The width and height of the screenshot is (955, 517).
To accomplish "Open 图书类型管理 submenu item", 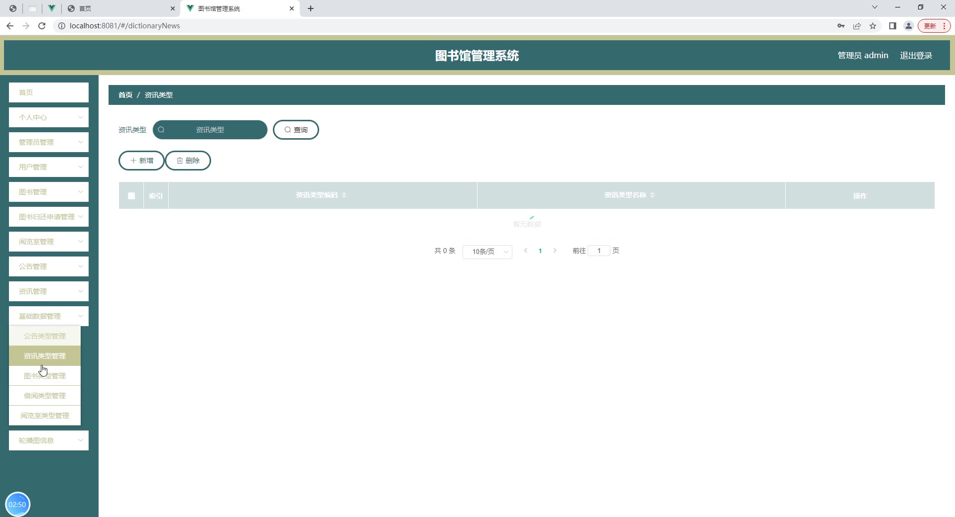I will coord(45,376).
